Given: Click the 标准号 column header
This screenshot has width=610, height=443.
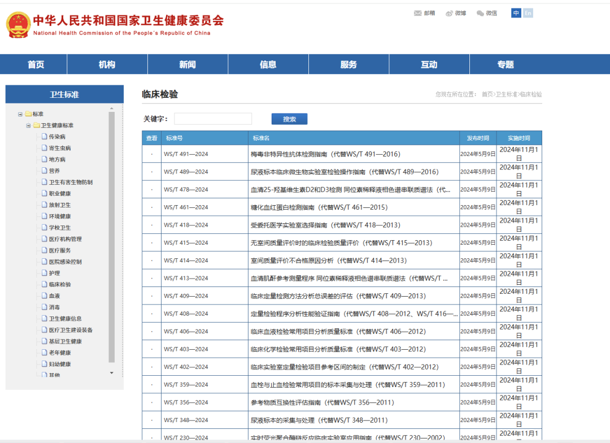Looking at the screenshot, I should (175, 138).
